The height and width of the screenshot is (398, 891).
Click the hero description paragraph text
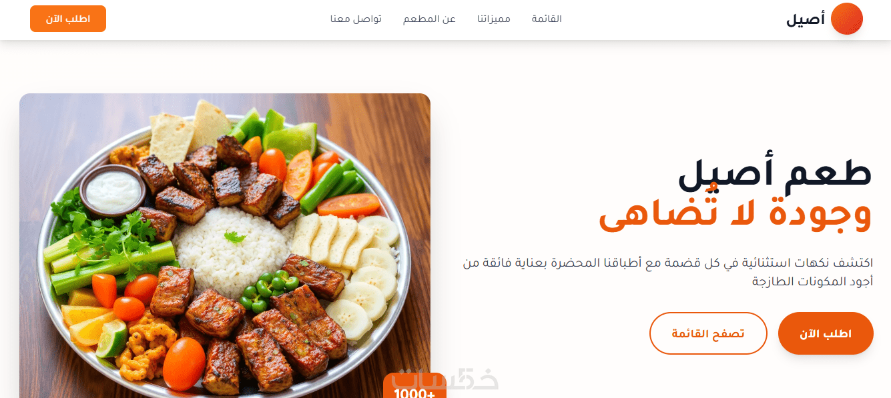668,272
